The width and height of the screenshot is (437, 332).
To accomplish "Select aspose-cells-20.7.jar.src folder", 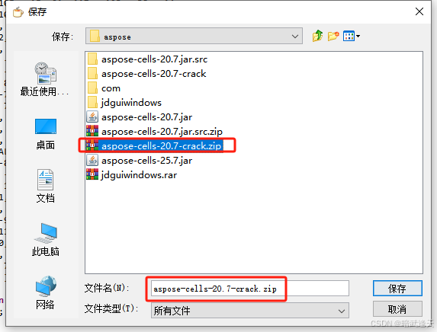I will [x=147, y=59].
